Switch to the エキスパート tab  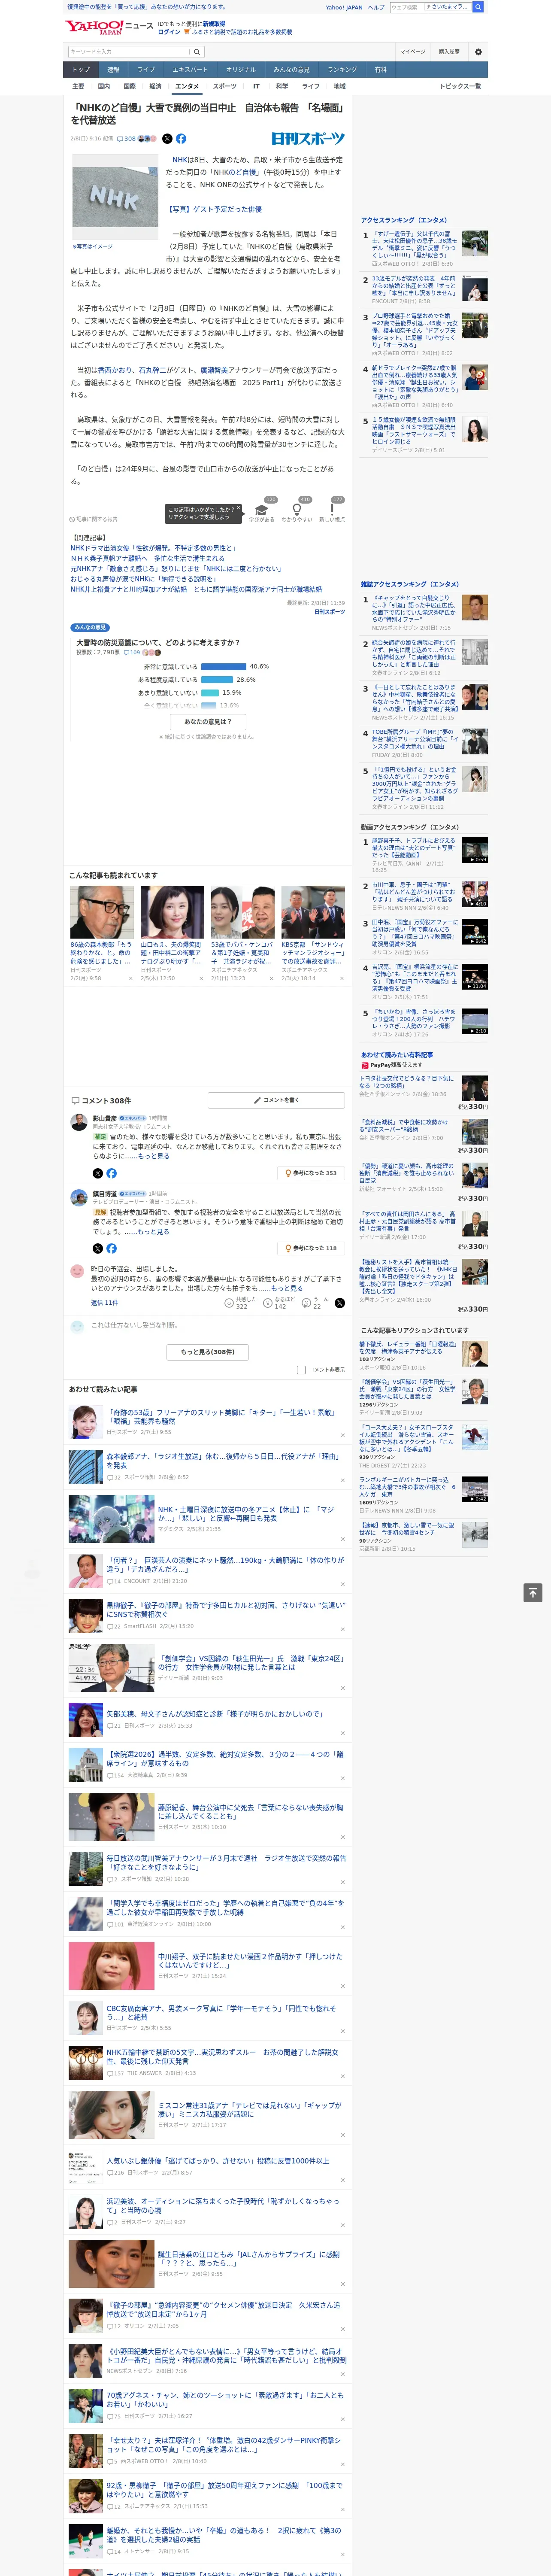click(190, 70)
